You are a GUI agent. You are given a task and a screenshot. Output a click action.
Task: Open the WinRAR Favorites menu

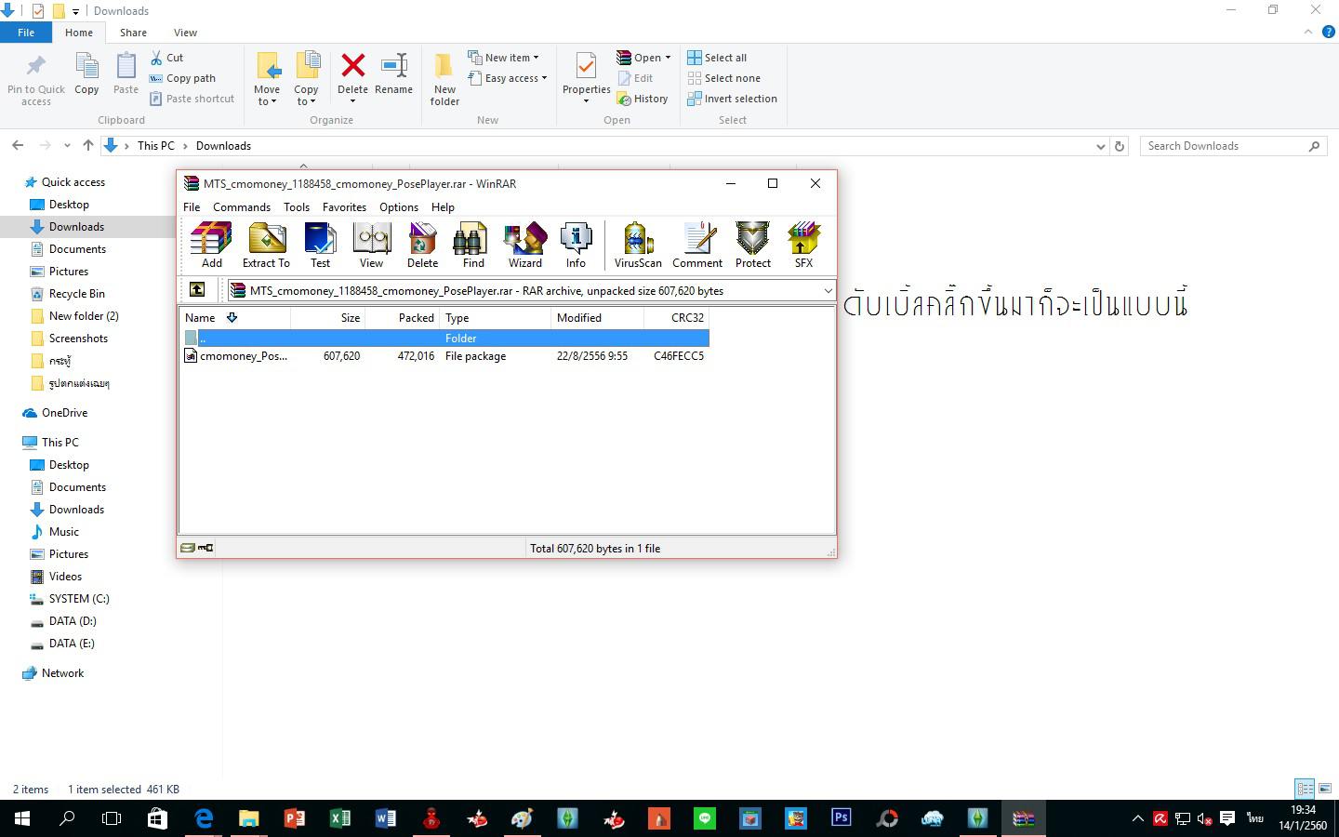344,207
